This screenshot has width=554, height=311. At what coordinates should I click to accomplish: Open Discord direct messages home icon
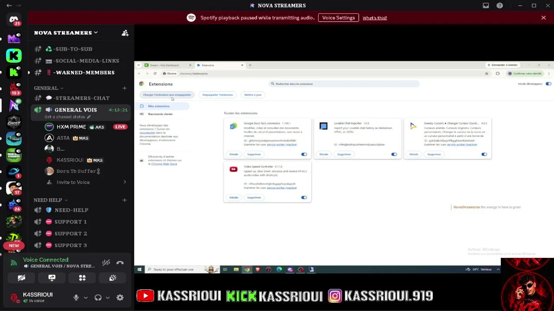point(14,20)
